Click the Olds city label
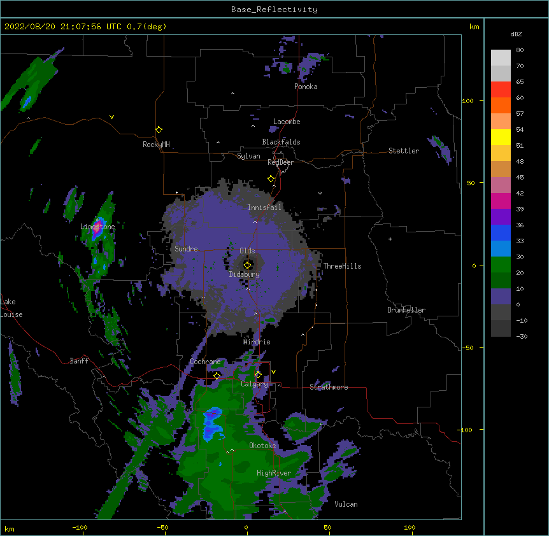549x536 pixels. coord(247,251)
